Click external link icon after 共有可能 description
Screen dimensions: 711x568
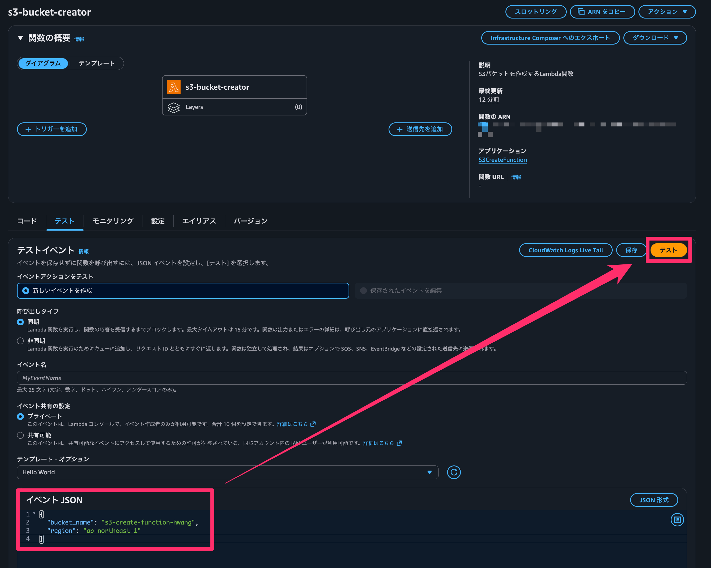[x=399, y=443]
